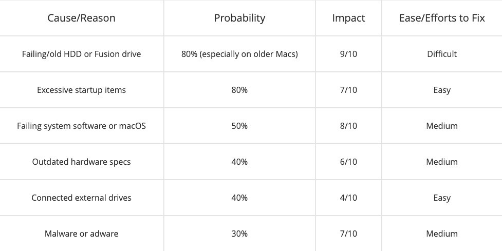Click the Medium cell in the Malware row
Image resolution: width=502 pixels, height=251 pixels.
pos(441,234)
